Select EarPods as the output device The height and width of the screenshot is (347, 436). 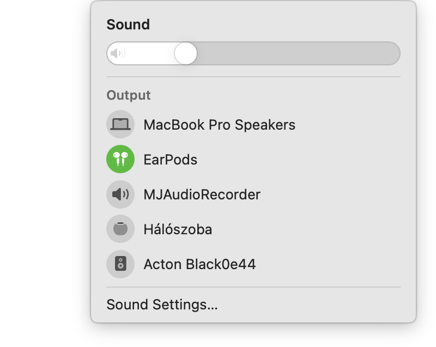[170, 160]
